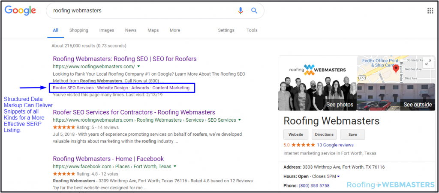Click the Roofing Webmasters panel title

(x=331, y=121)
